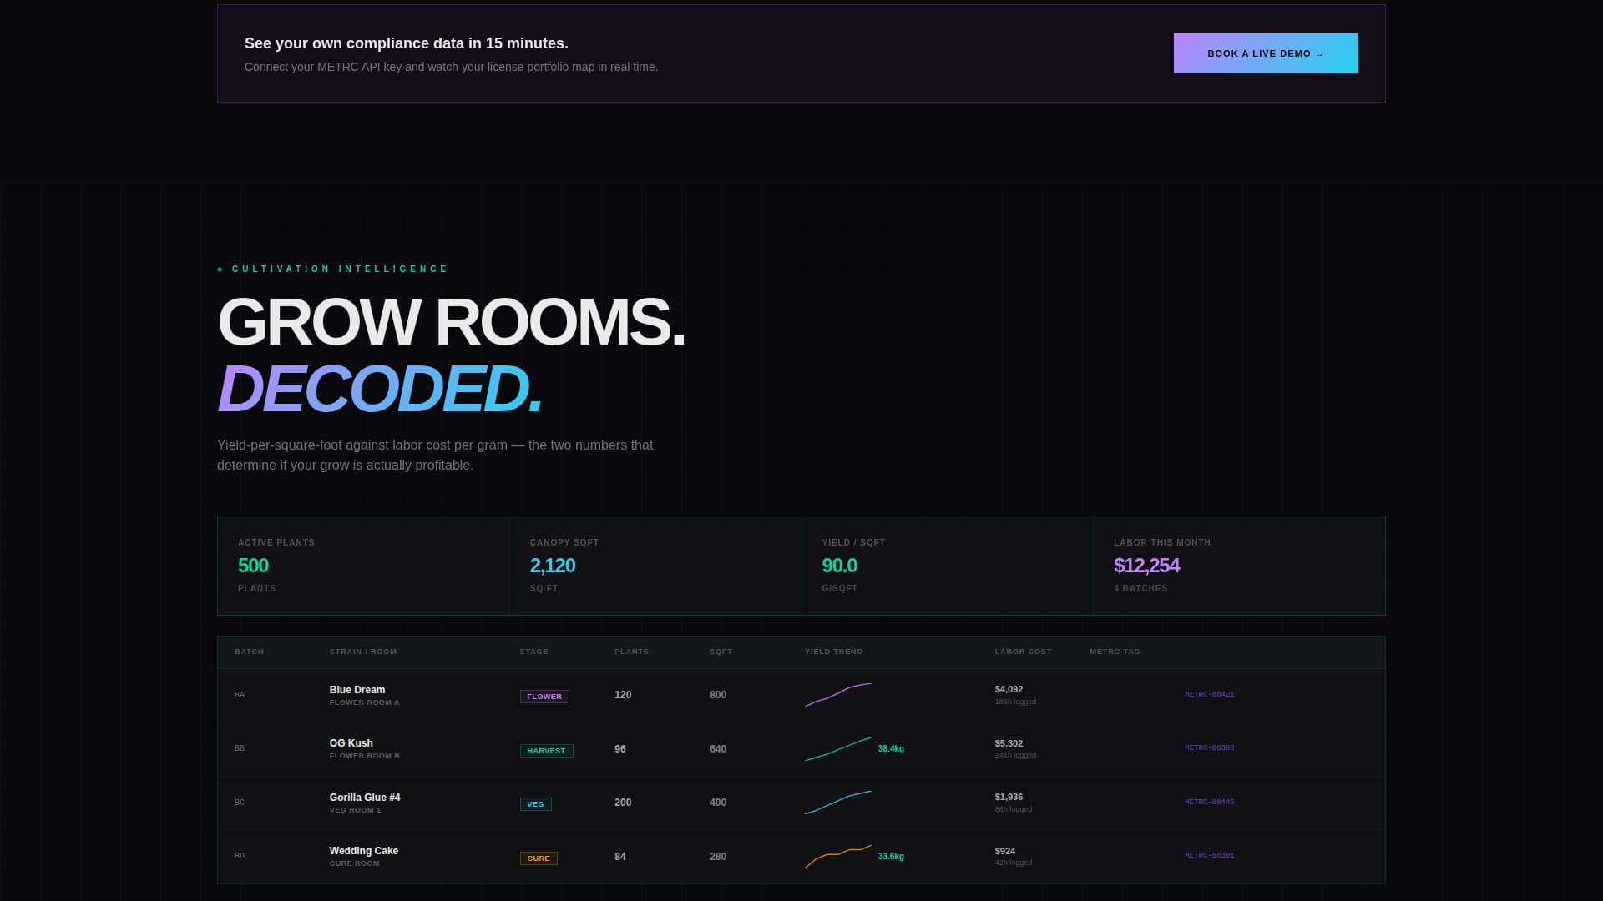Image resolution: width=1603 pixels, height=901 pixels.
Task: Select the ACTIVE PLANTS stat card showing 500
Action: tap(363, 565)
